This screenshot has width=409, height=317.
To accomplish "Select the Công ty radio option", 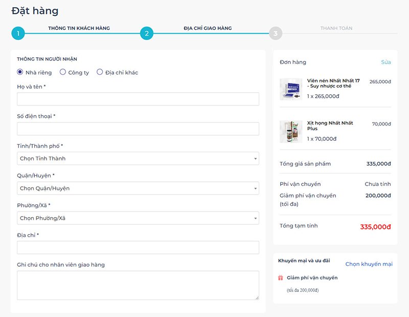I will pos(62,72).
